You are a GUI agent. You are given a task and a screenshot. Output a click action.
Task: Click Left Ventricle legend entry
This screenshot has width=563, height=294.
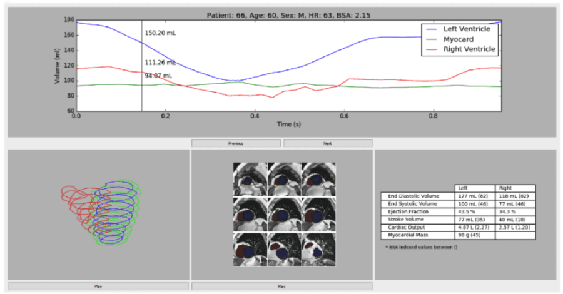[460, 29]
